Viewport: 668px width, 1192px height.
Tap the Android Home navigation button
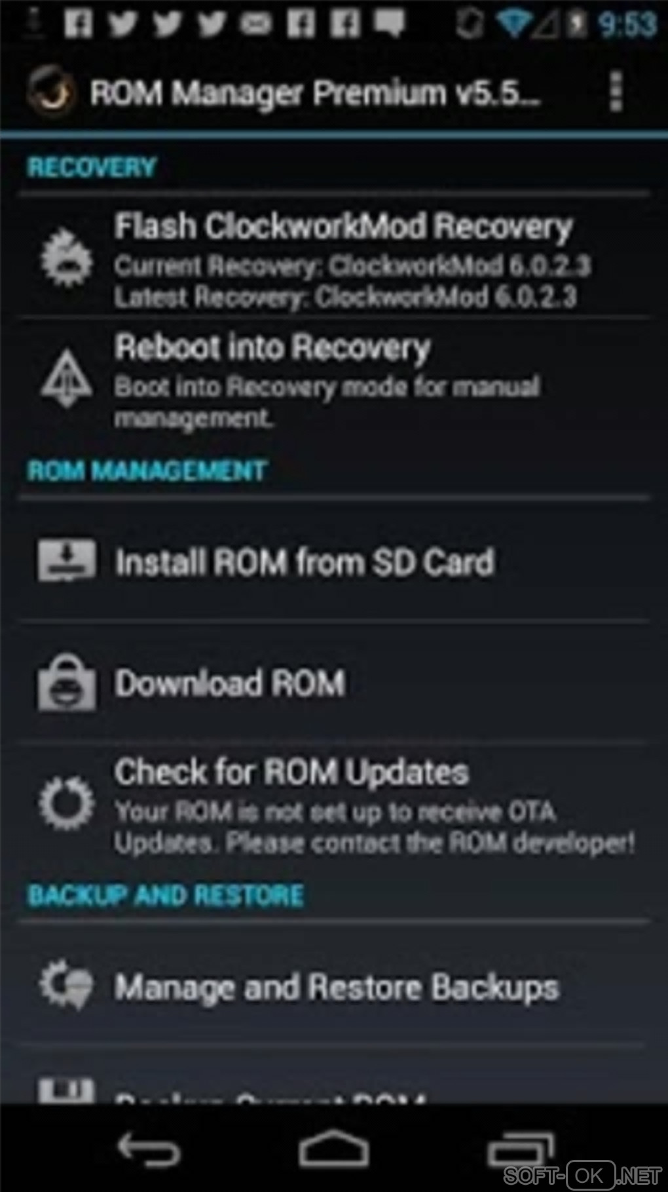334,1148
